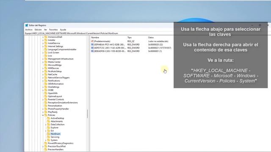Screen dimensions: 271x152
Task: Click the Management Infrastructure folder icon
Action: pyautogui.click(x=46, y=59)
